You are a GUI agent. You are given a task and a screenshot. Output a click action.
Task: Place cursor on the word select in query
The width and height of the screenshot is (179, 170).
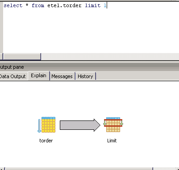coord(13,5)
